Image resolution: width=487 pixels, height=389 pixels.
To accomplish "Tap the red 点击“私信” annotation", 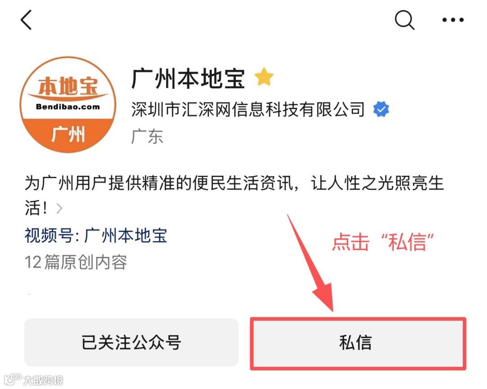I will [x=383, y=242].
